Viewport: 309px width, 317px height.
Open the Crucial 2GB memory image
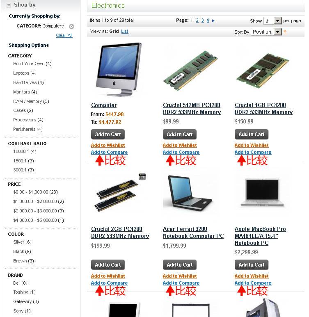[x=119, y=192]
